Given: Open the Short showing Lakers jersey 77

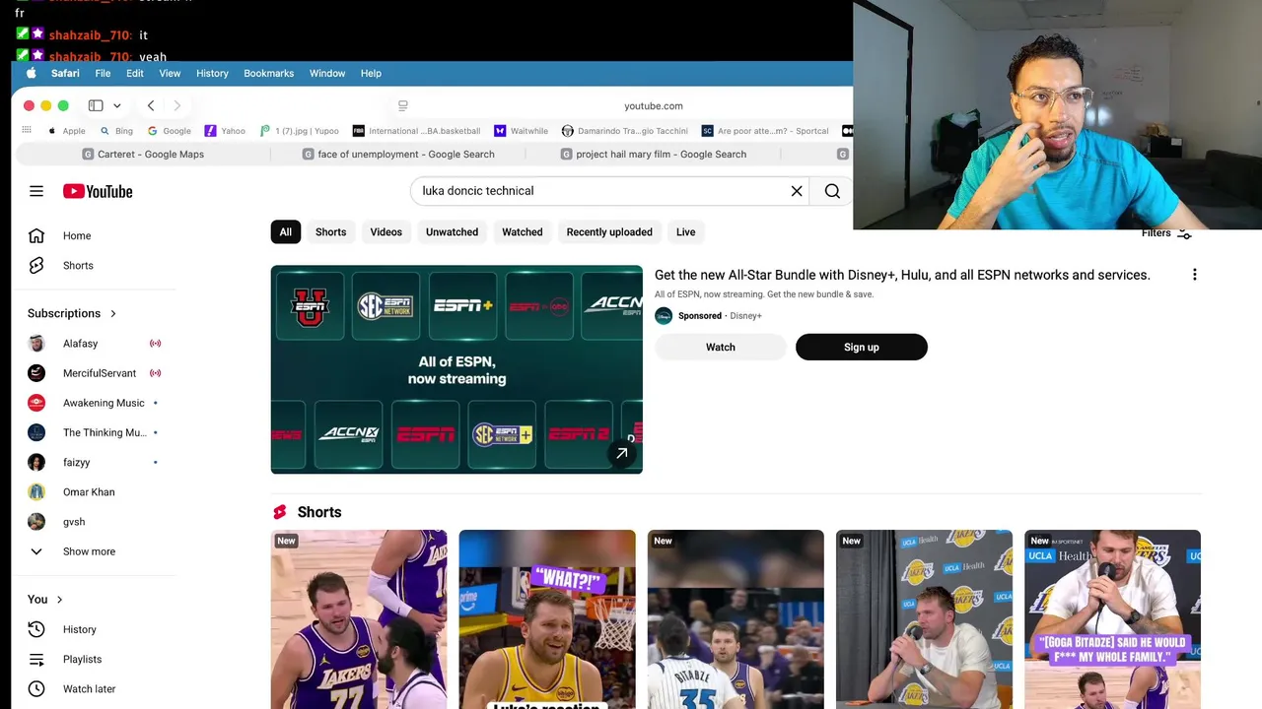Looking at the screenshot, I should point(359,619).
